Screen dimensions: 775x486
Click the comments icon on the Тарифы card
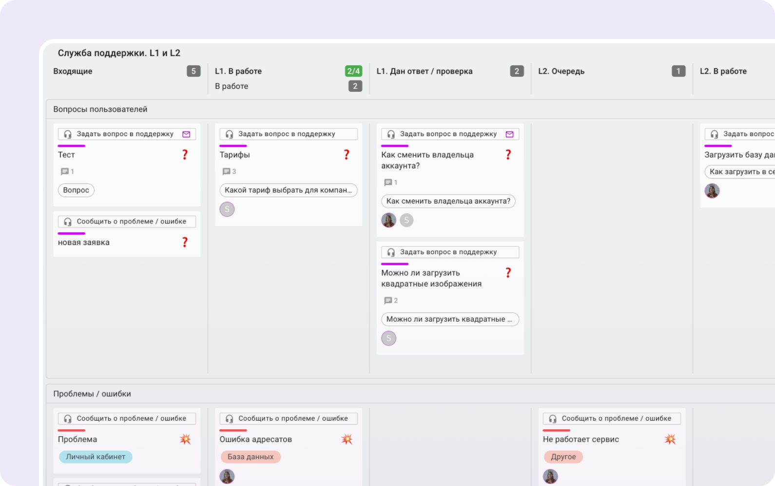(x=226, y=172)
